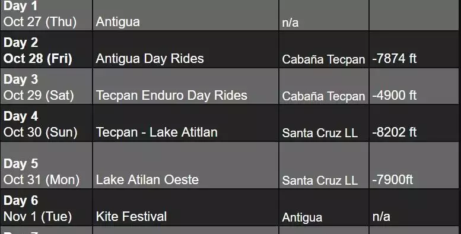Select the Day 3 Oct 29 (Sat) cell
This screenshot has width=461, height=234.
pos(46,86)
